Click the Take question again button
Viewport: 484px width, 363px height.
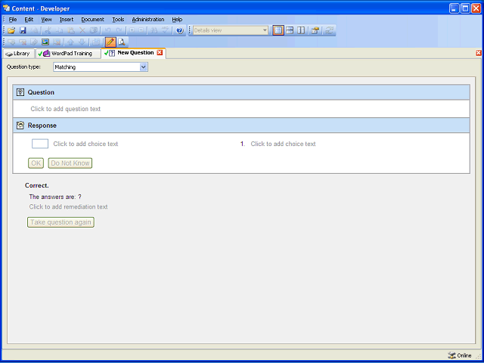(x=60, y=222)
